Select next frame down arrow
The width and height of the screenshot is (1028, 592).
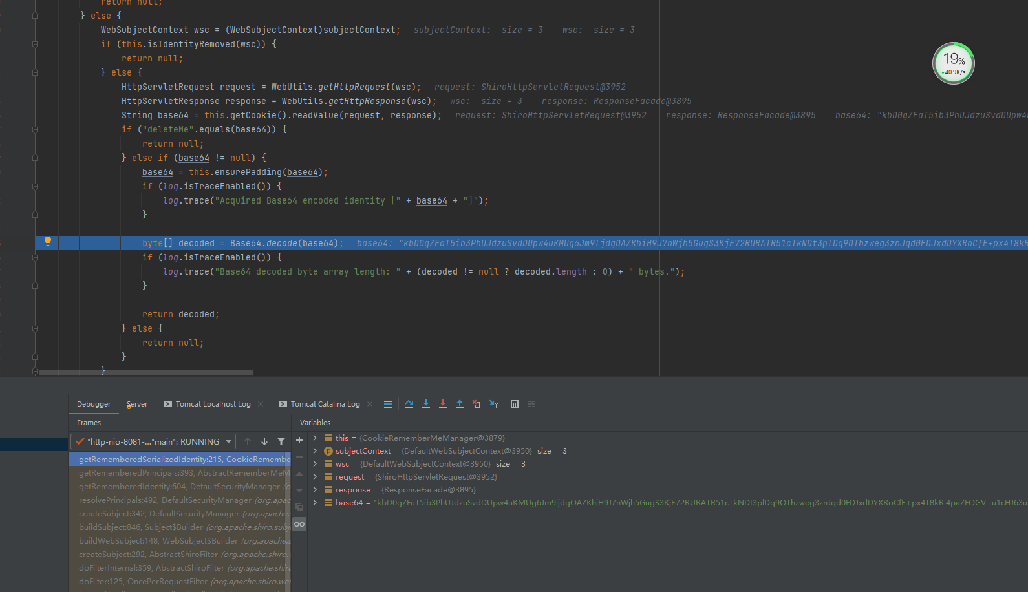click(264, 441)
